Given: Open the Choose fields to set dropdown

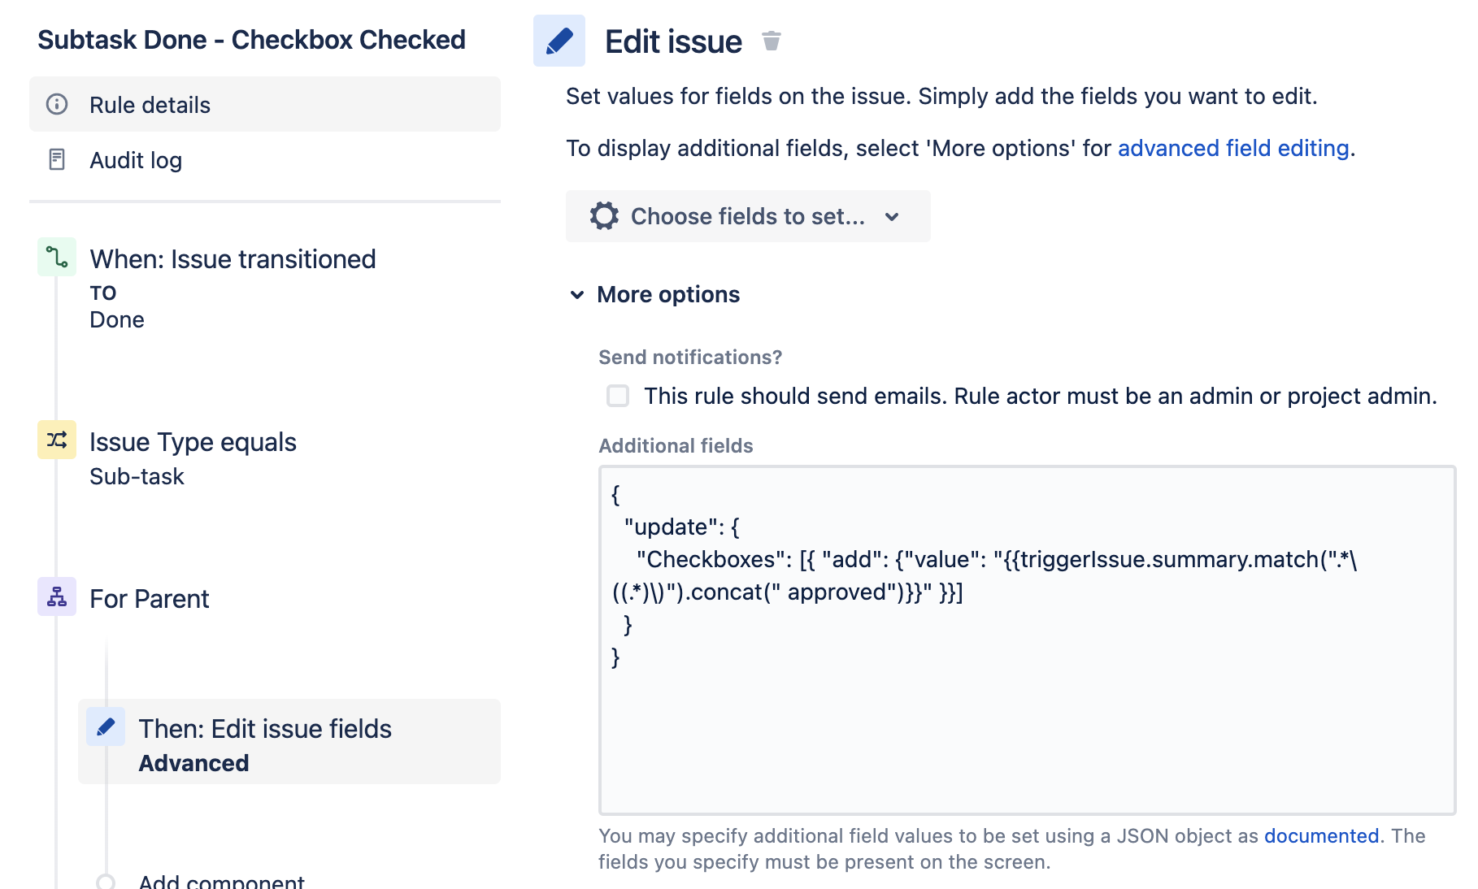Looking at the screenshot, I should coord(748,216).
